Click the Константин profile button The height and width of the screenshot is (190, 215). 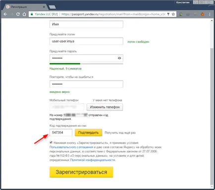(x=183, y=2)
